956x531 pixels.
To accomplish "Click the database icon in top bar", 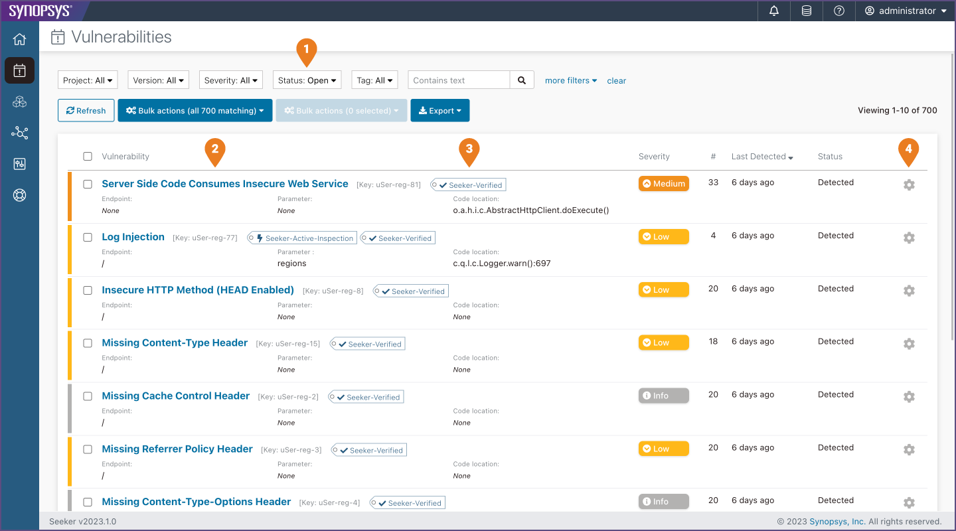I will 807,11.
